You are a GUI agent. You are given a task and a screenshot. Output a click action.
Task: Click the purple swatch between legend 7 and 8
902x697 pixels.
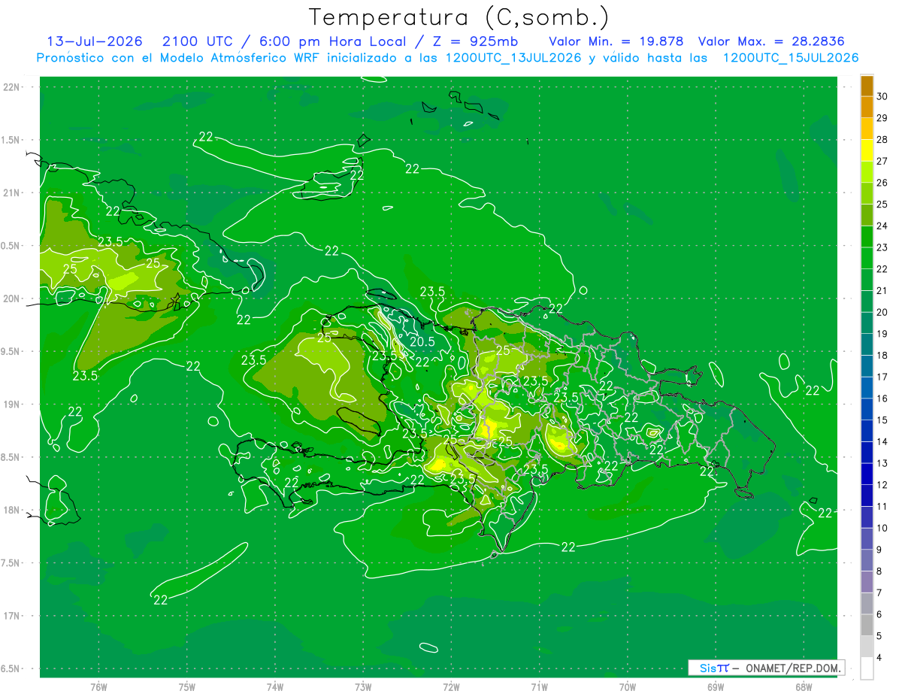click(867, 582)
